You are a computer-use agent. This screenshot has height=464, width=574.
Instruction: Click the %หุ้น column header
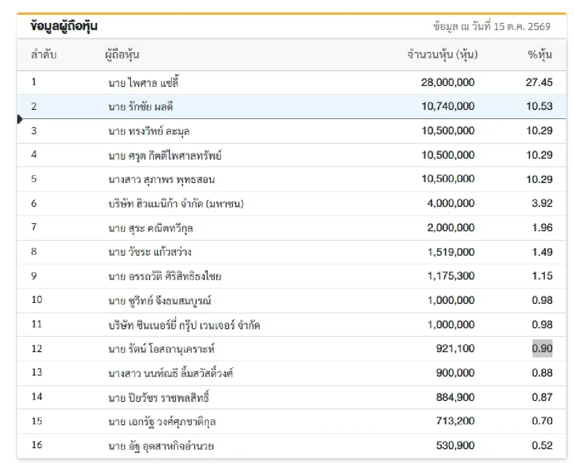click(540, 54)
